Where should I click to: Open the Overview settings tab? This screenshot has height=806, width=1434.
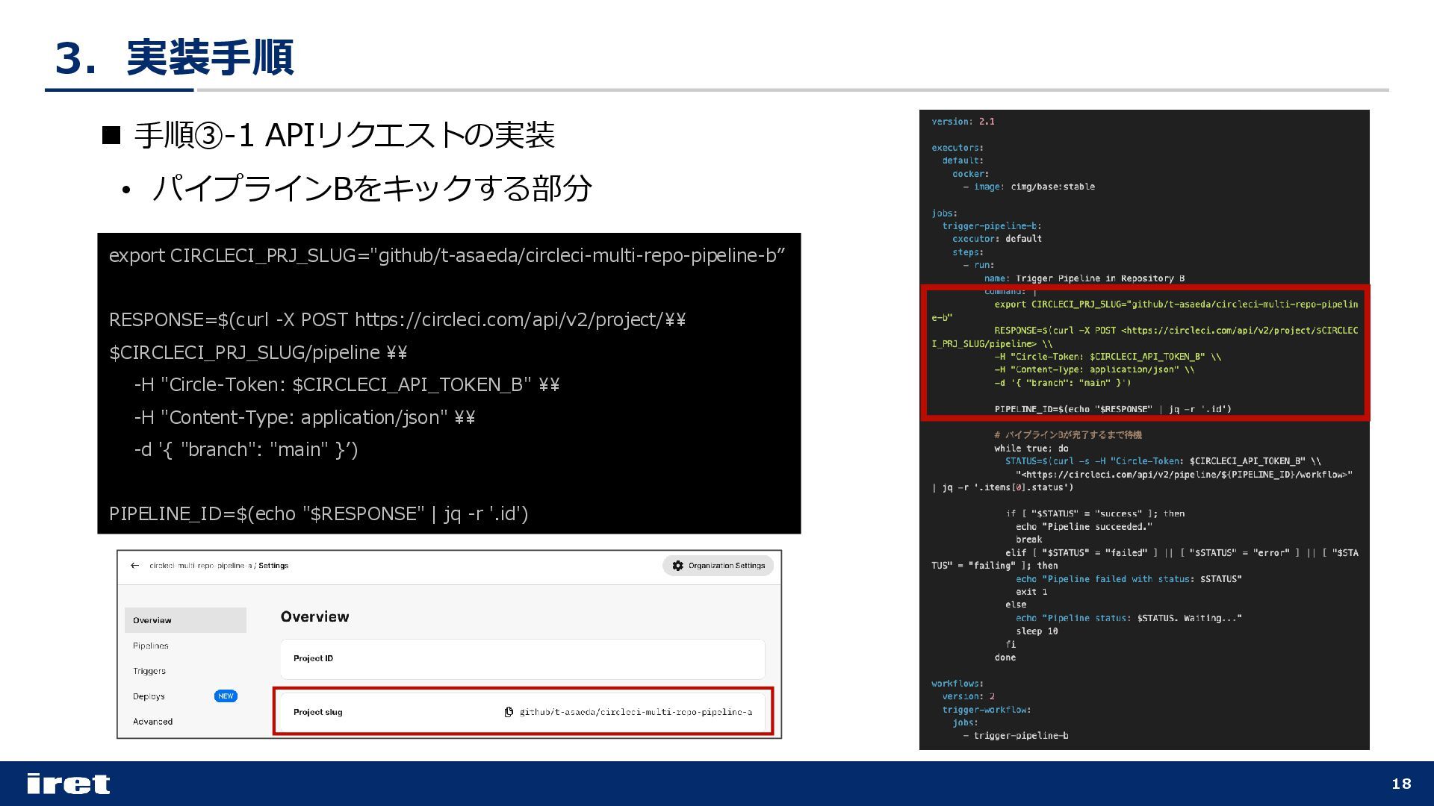click(152, 620)
